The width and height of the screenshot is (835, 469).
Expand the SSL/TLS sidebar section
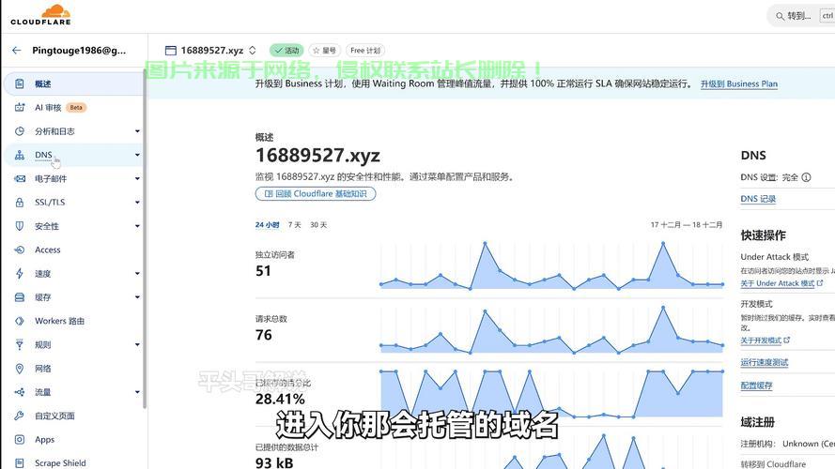tap(137, 203)
